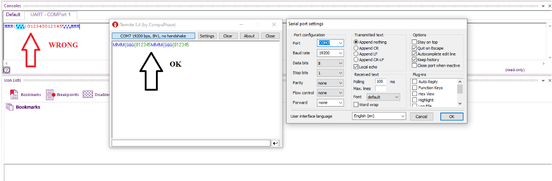This screenshot has height=181, width=552.
Task: Click the send arrow icon in Termite
Action: click(x=276, y=143)
